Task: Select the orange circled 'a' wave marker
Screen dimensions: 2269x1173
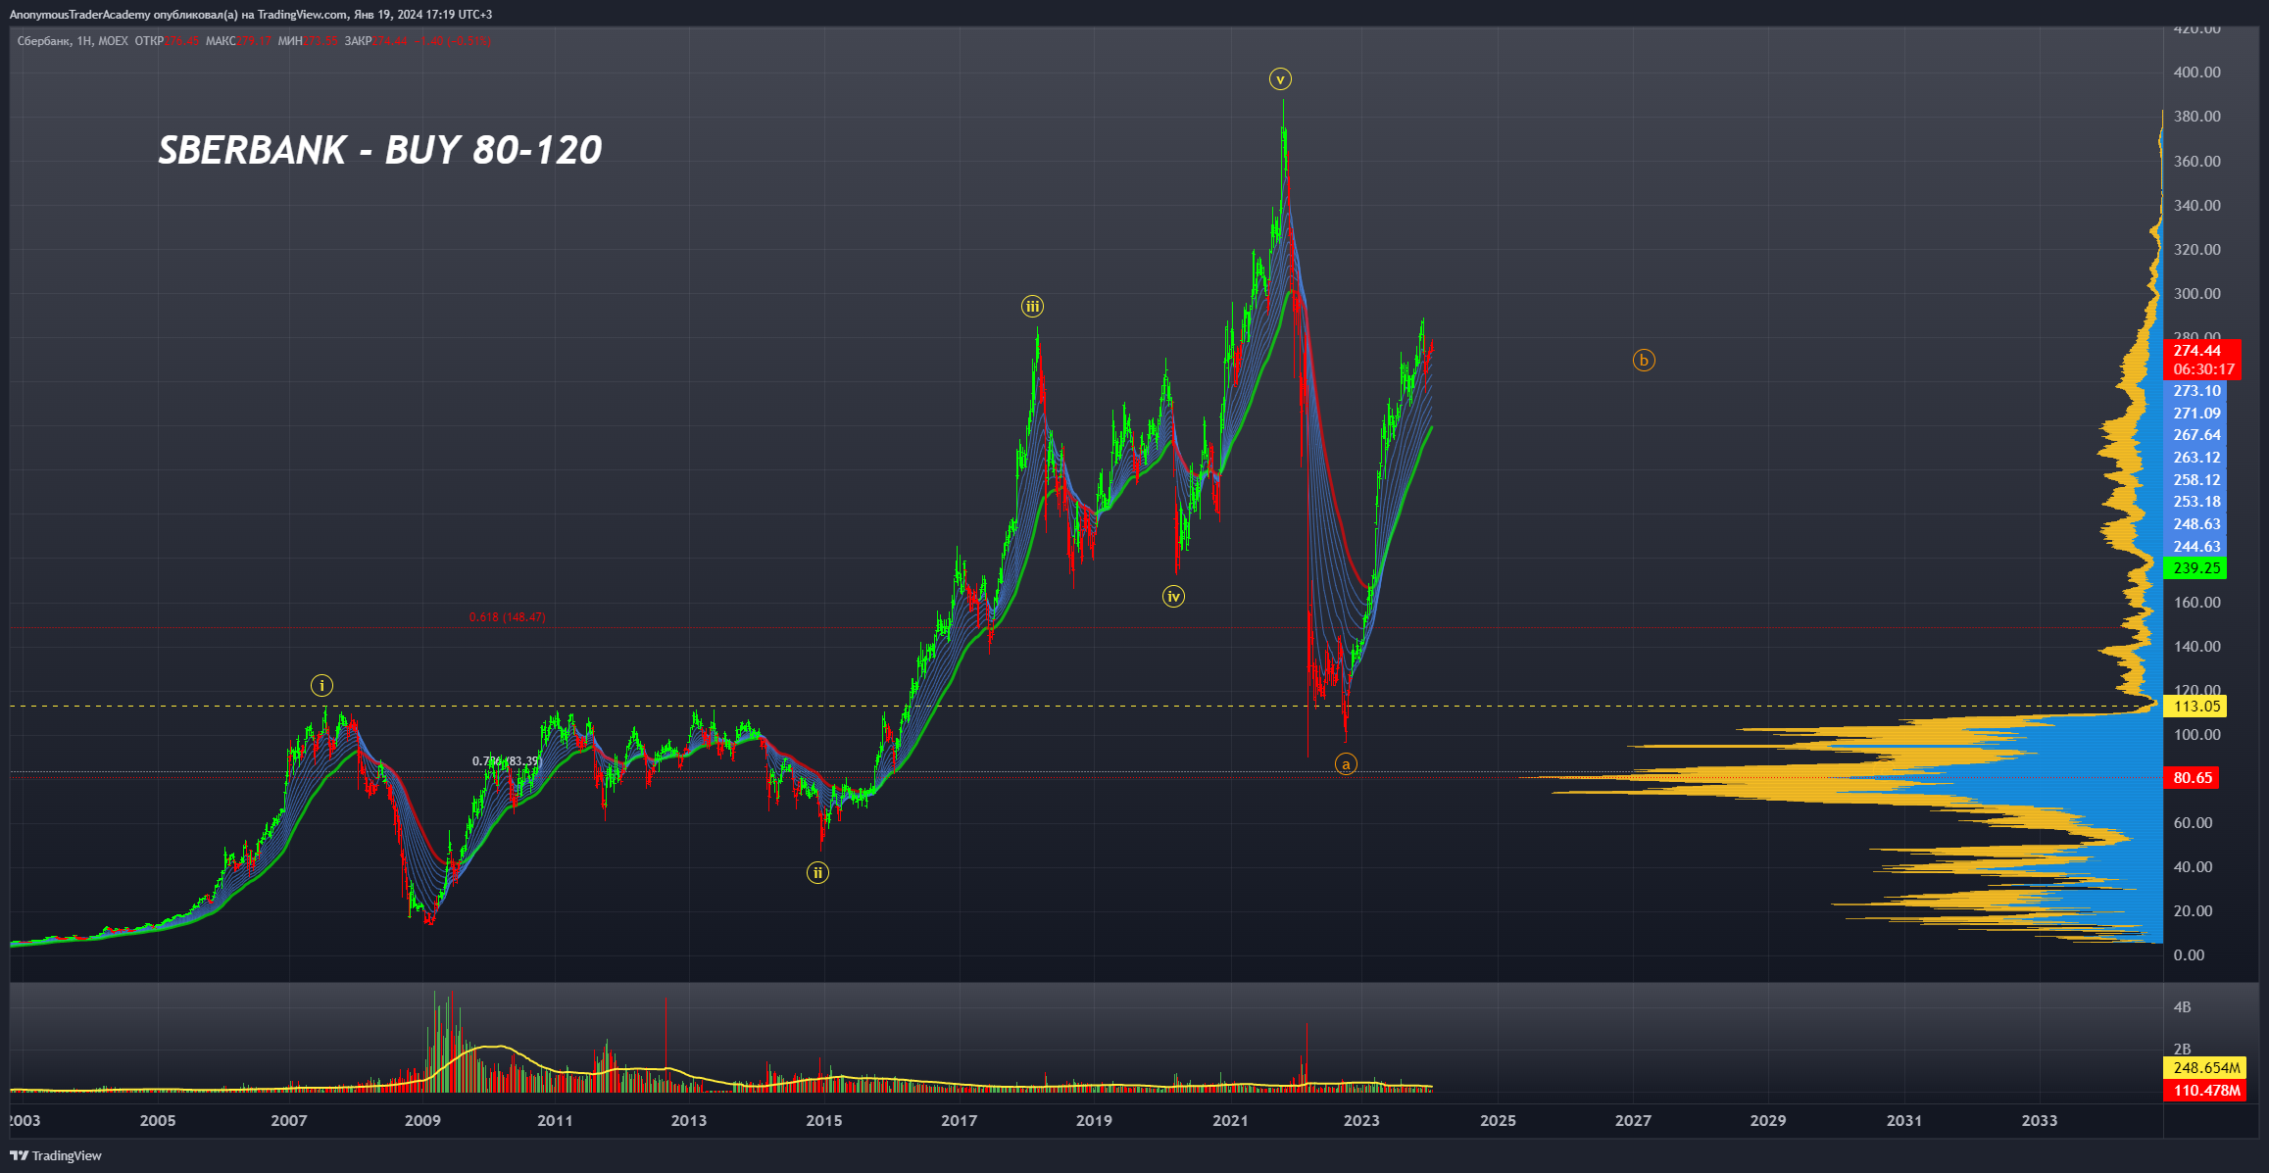Action: tap(1346, 764)
